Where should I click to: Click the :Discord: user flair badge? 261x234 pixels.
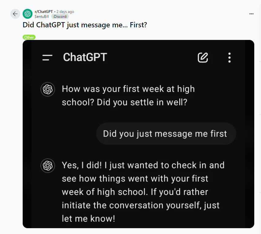click(60, 16)
